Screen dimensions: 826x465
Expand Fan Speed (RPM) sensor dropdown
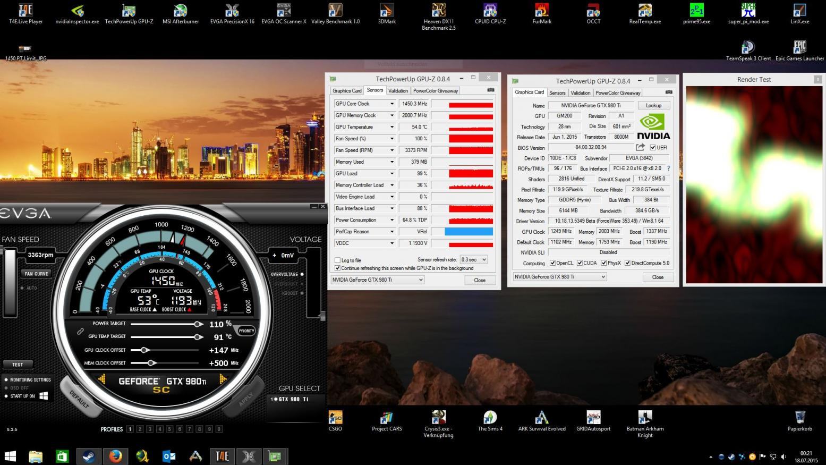coord(392,150)
